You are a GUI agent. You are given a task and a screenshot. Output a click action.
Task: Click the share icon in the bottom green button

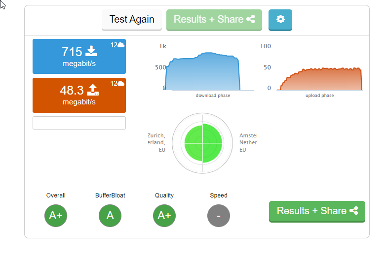353,211
